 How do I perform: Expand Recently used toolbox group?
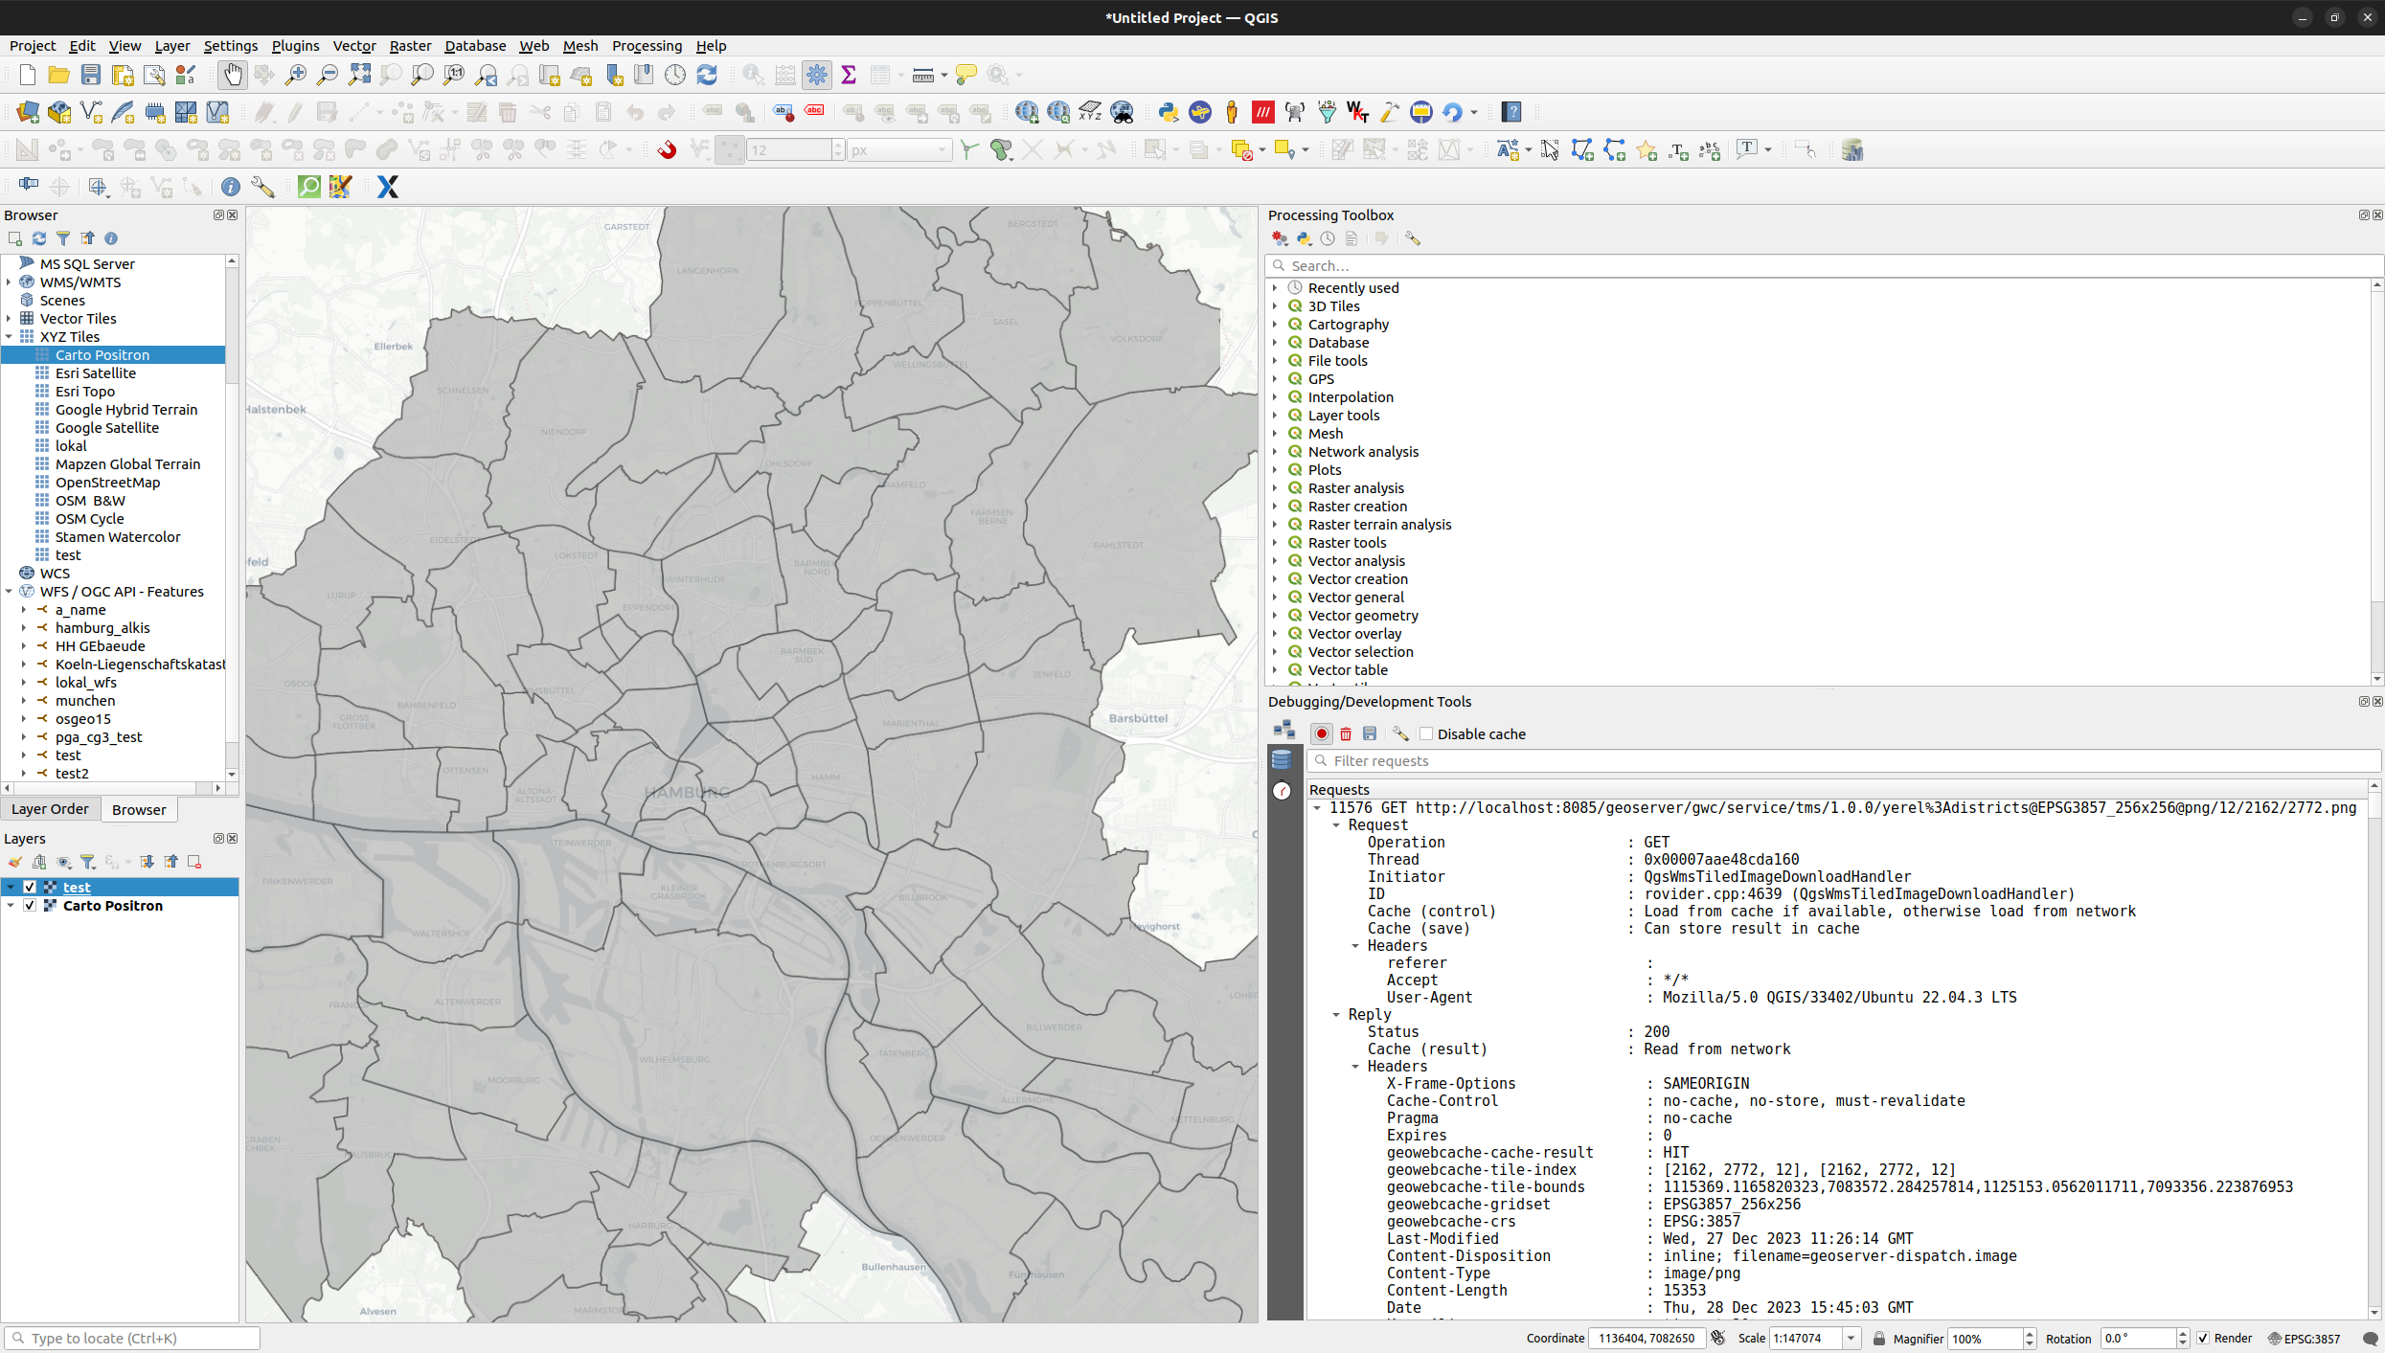tap(1275, 288)
